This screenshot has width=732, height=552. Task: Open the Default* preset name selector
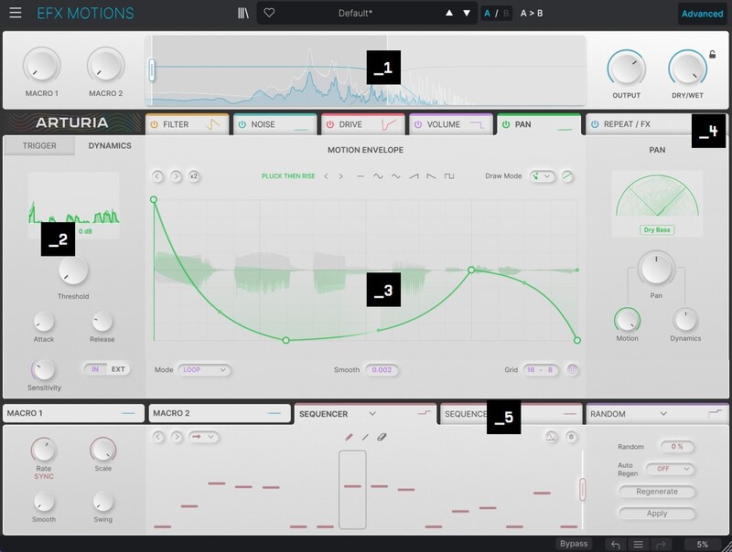click(x=355, y=13)
